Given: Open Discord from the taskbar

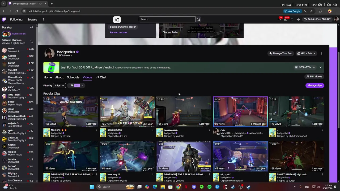Looking at the screenshot, I should tap(194, 187).
